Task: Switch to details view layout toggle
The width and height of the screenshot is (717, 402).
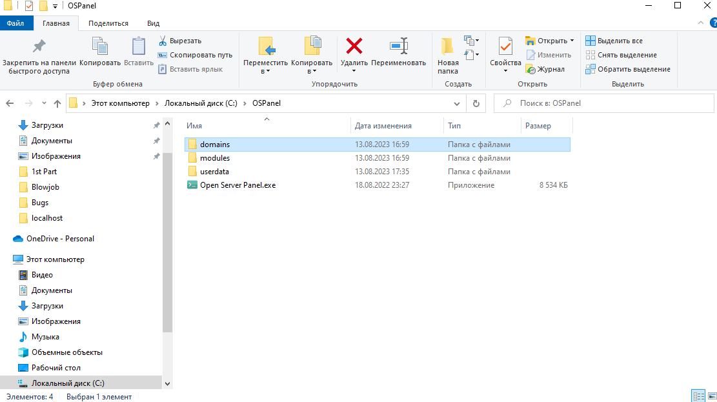Action: [x=698, y=396]
